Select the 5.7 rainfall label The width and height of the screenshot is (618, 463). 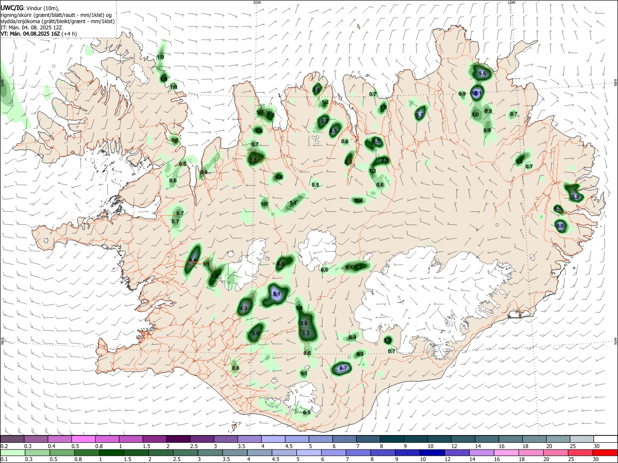point(420,115)
